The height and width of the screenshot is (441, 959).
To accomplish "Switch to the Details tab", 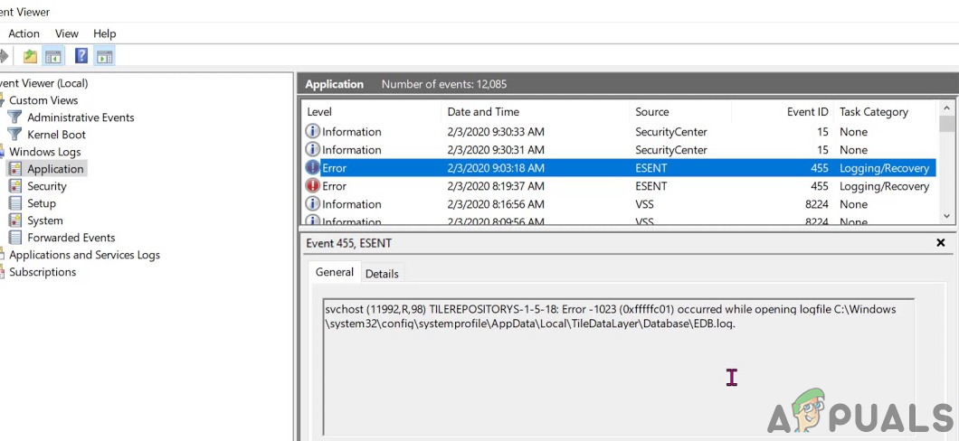I will 382,274.
